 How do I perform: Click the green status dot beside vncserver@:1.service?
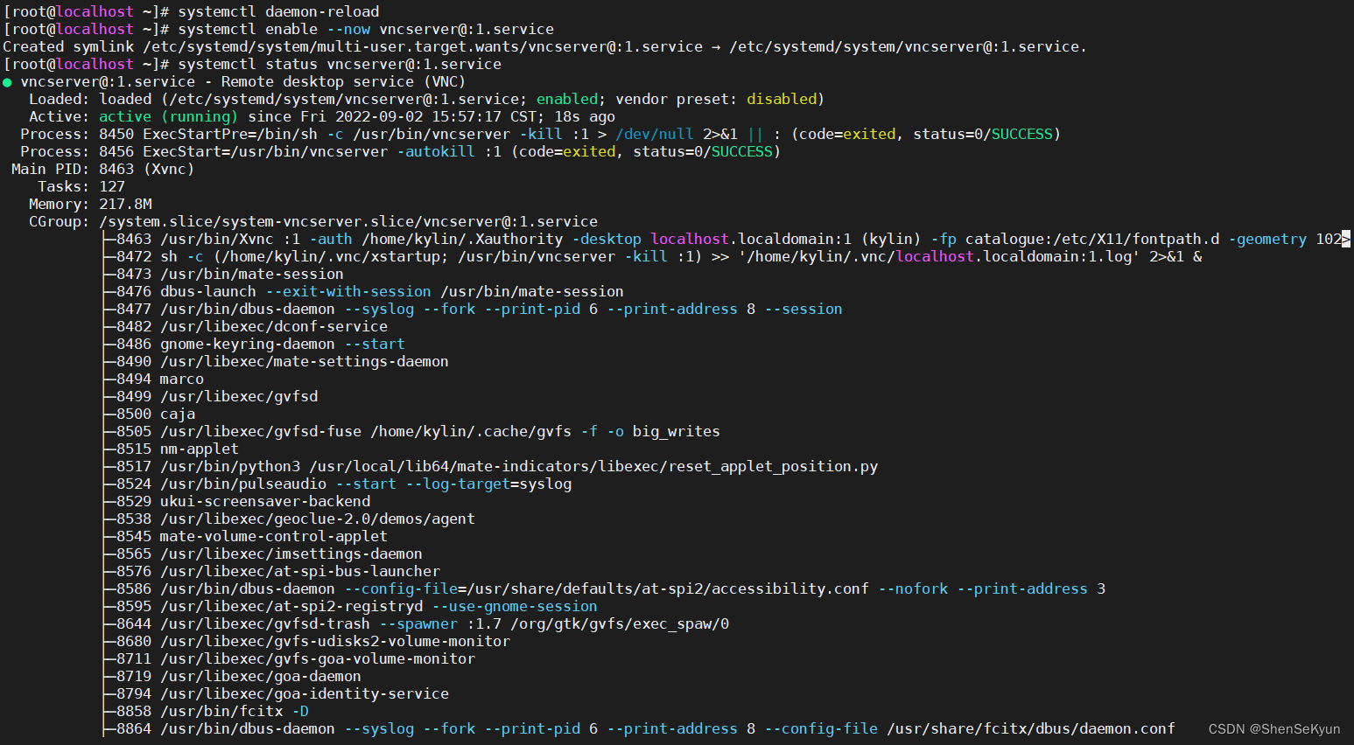click(8, 82)
